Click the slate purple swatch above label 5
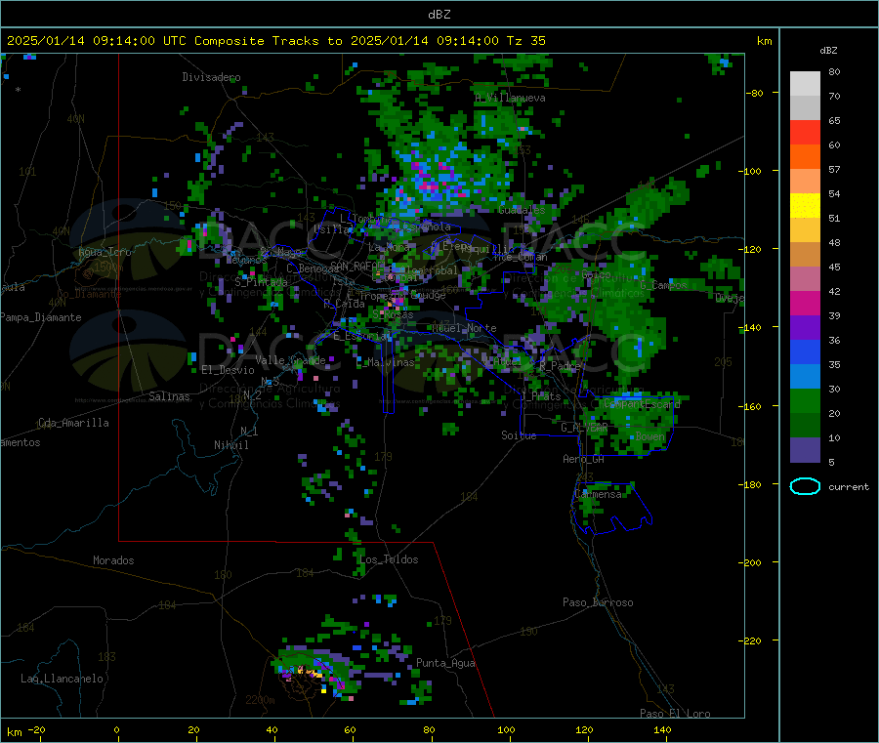Image resolution: width=879 pixels, height=743 pixels. point(805,450)
